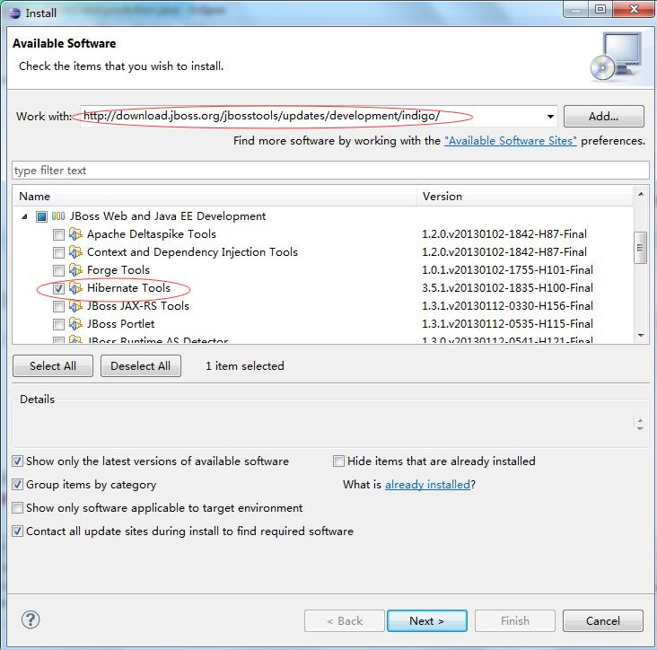Click the Eclipse icon in the title bar
The height and width of the screenshot is (650, 657).
coord(14,13)
